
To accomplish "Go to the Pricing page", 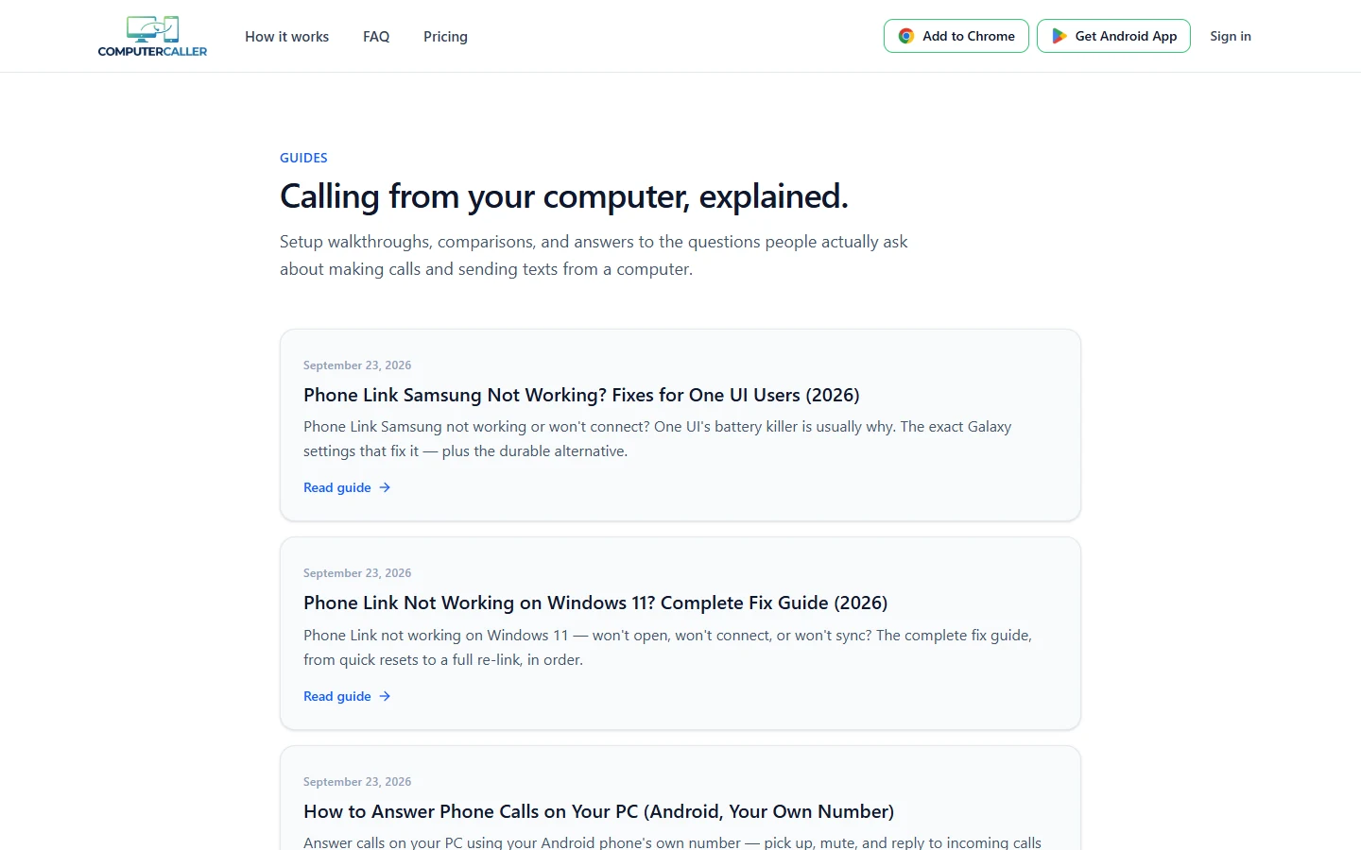I will [x=445, y=37].
